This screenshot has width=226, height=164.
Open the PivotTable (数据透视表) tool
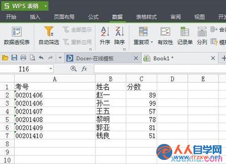(x=16, y=36)
